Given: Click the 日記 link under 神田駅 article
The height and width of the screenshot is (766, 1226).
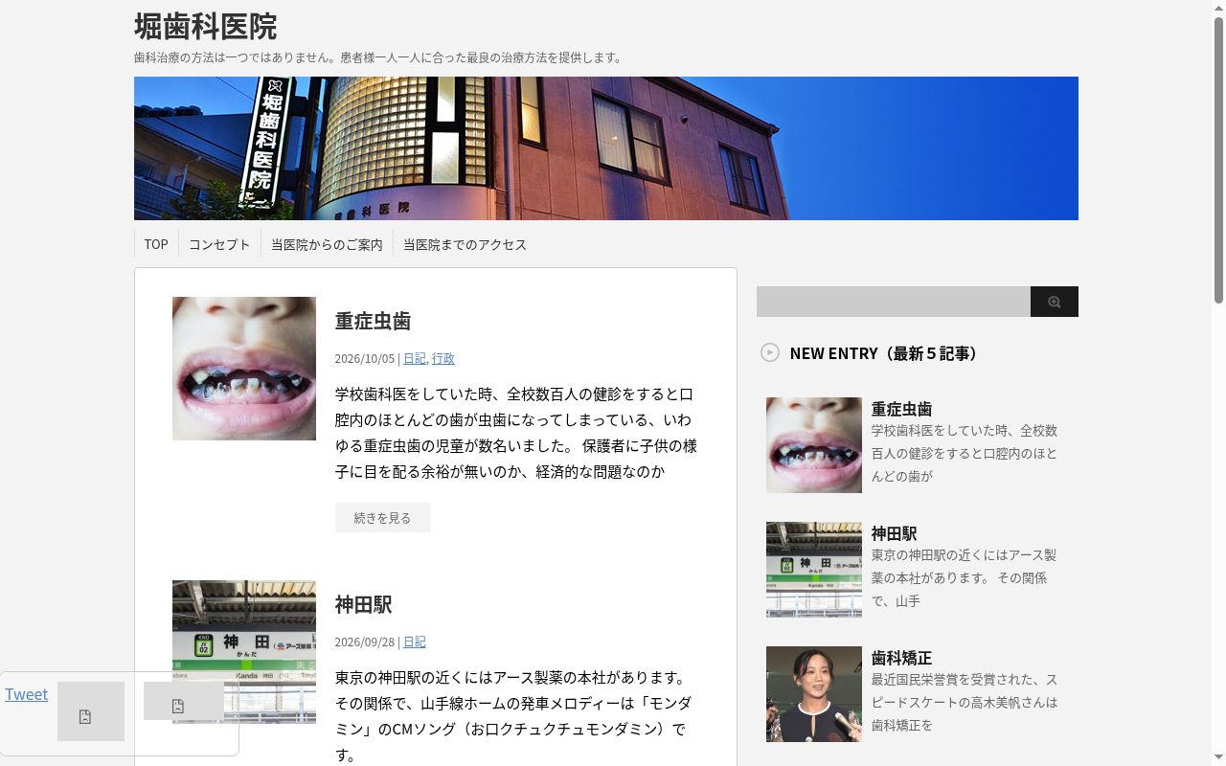Looking at the screenshot, I should [415, 642].
